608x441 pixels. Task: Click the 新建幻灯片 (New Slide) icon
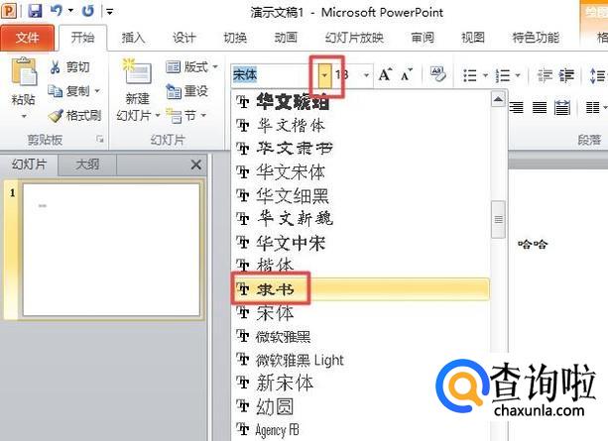(x=137, y=71)
